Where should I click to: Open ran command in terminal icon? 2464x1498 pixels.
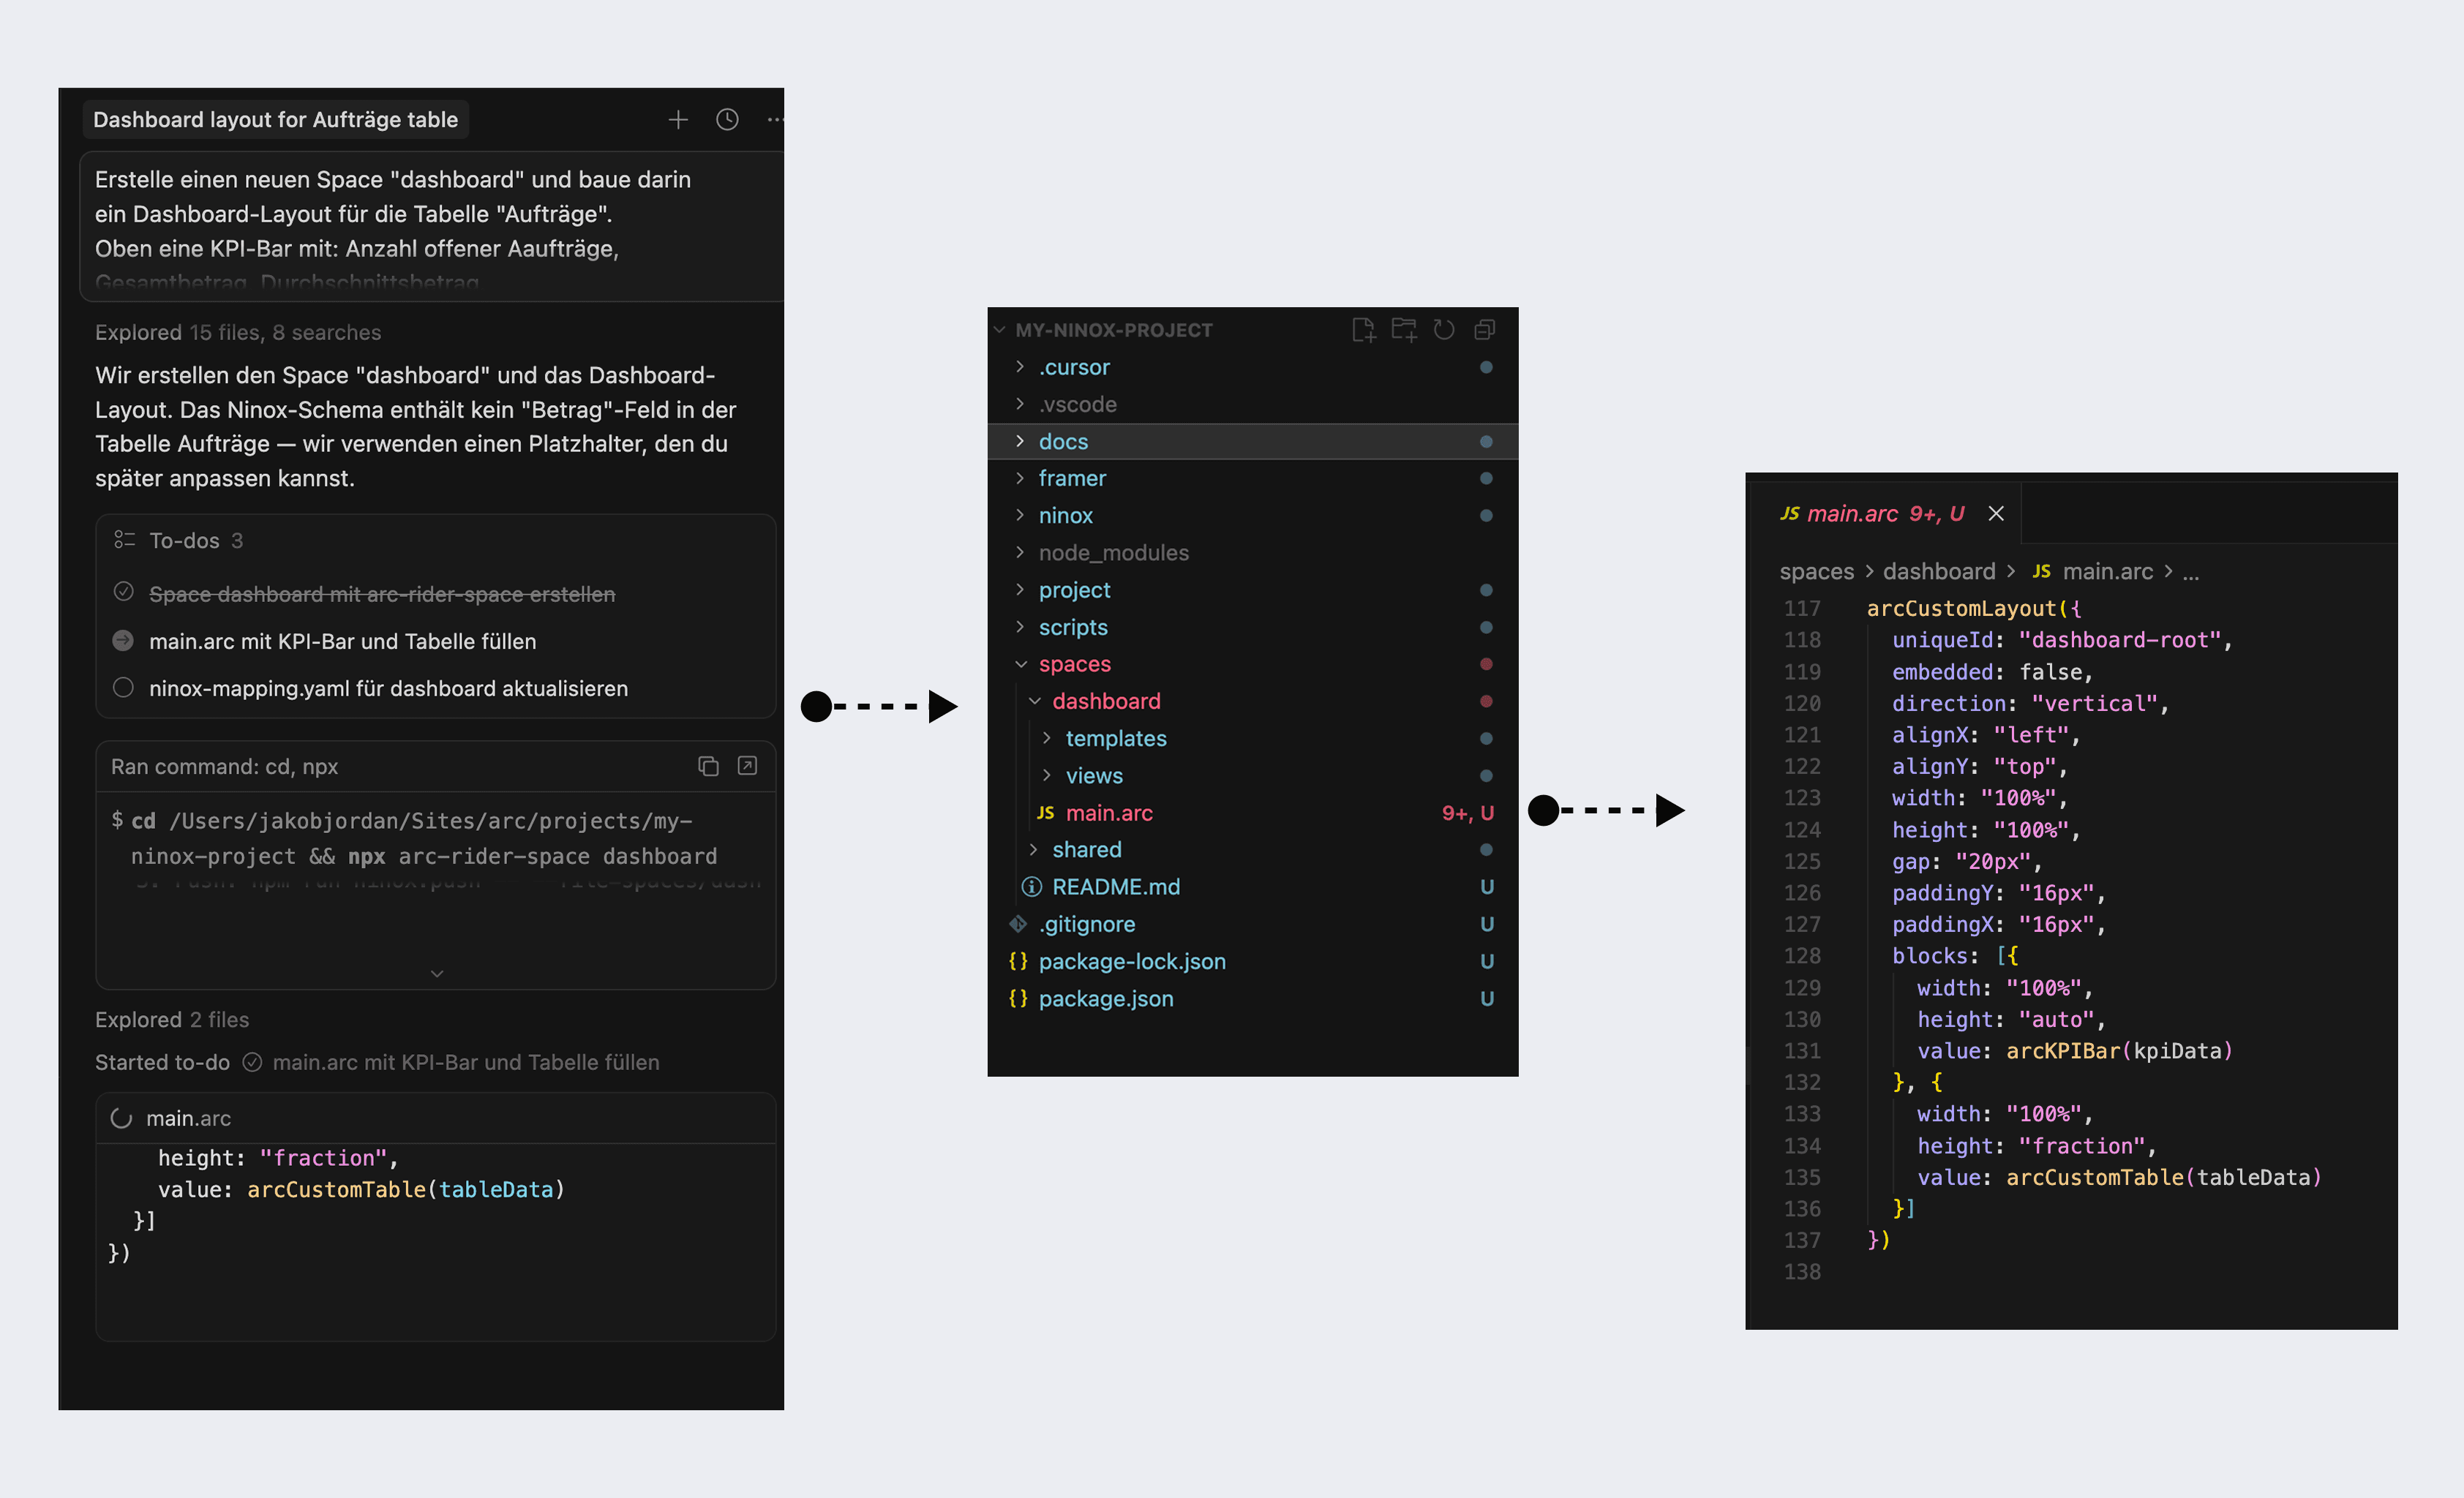coord(747,766)
